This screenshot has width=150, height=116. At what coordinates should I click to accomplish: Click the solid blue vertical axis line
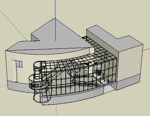click(x=55, y=20)
